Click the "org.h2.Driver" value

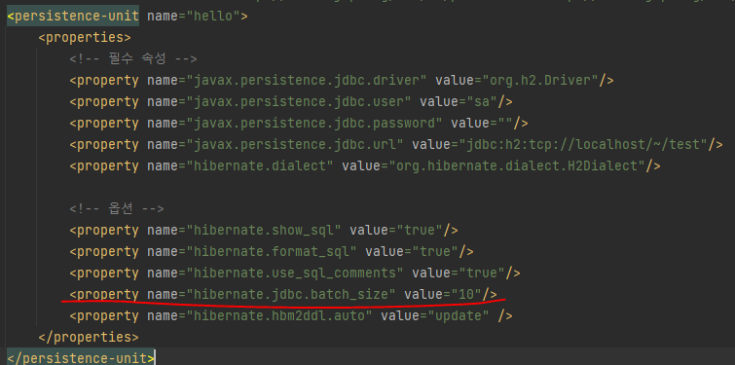pos(540,81)
